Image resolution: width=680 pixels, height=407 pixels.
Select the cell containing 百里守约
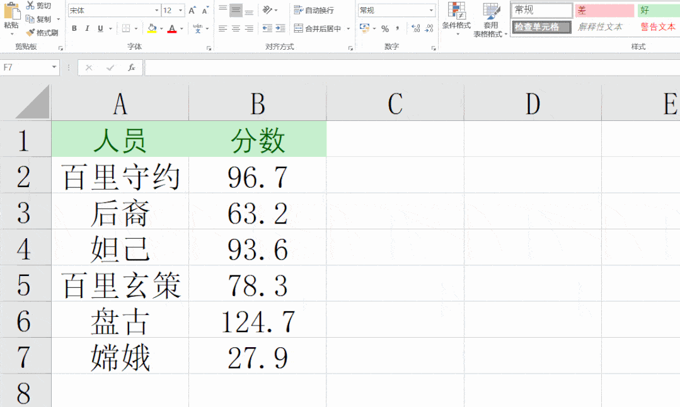120,175
